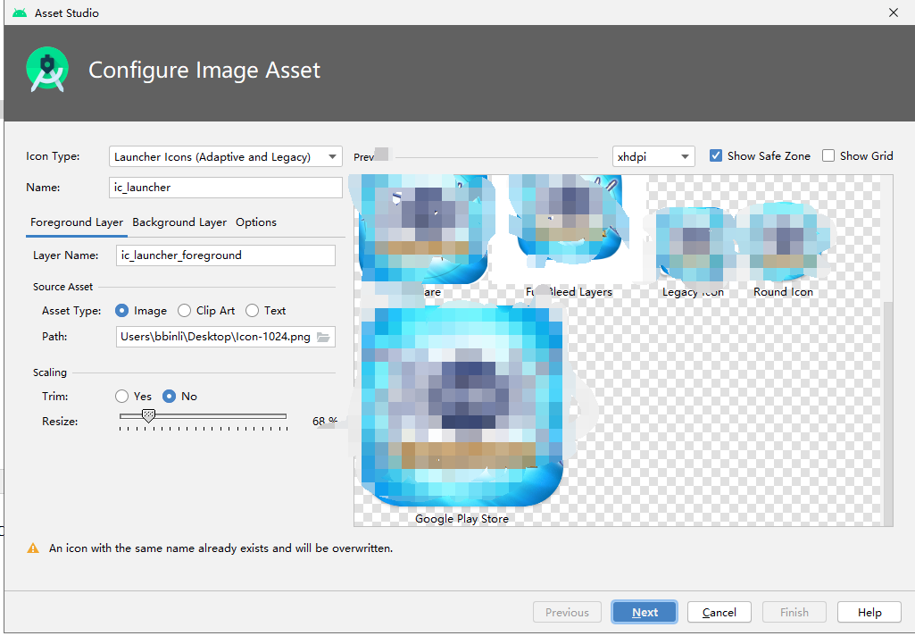Open the Options tab
The height and width of the screenshot is (636, 915).
click(x=255, y=222)
